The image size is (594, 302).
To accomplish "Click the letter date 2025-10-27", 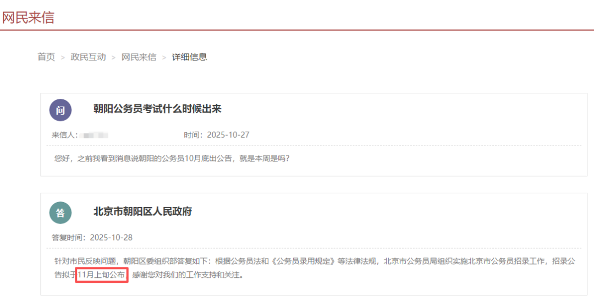I will [x=227, y=135].
